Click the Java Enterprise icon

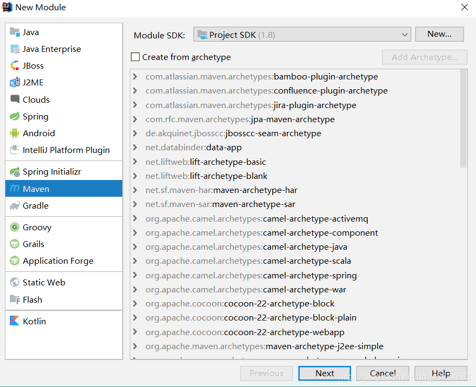click(x=15, y=49)
